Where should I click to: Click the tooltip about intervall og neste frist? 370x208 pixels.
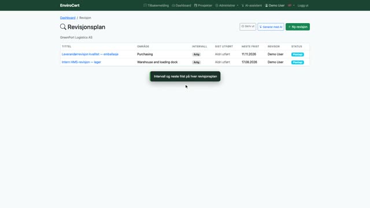click(x=185, y=76)
